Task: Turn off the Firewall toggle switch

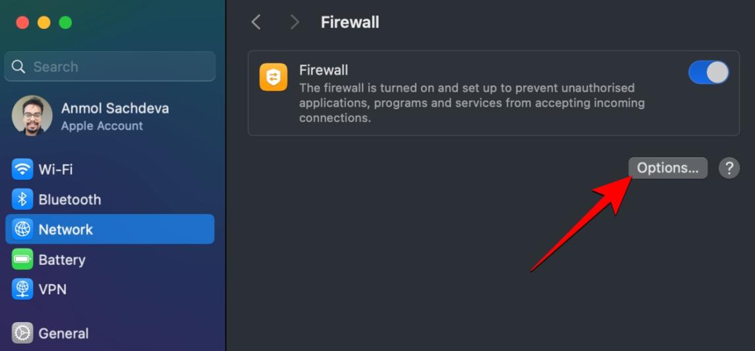Action: coord(708,72)
